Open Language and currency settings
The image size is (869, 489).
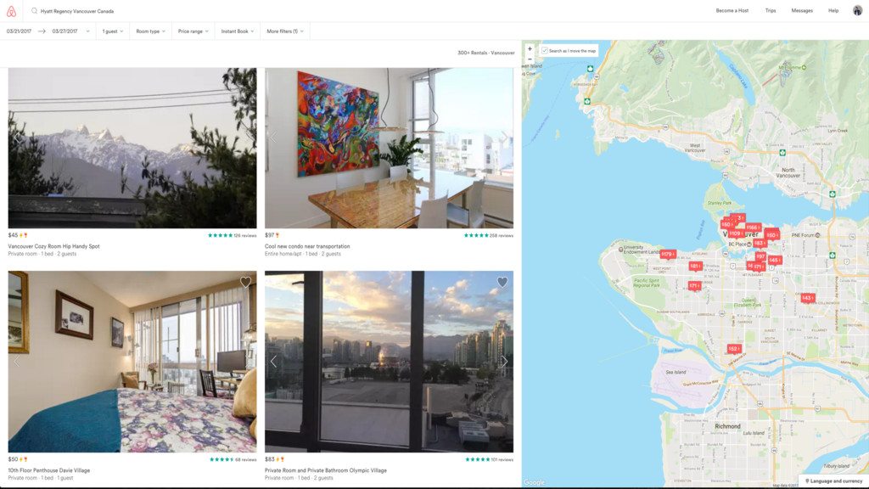coord(833,481)
